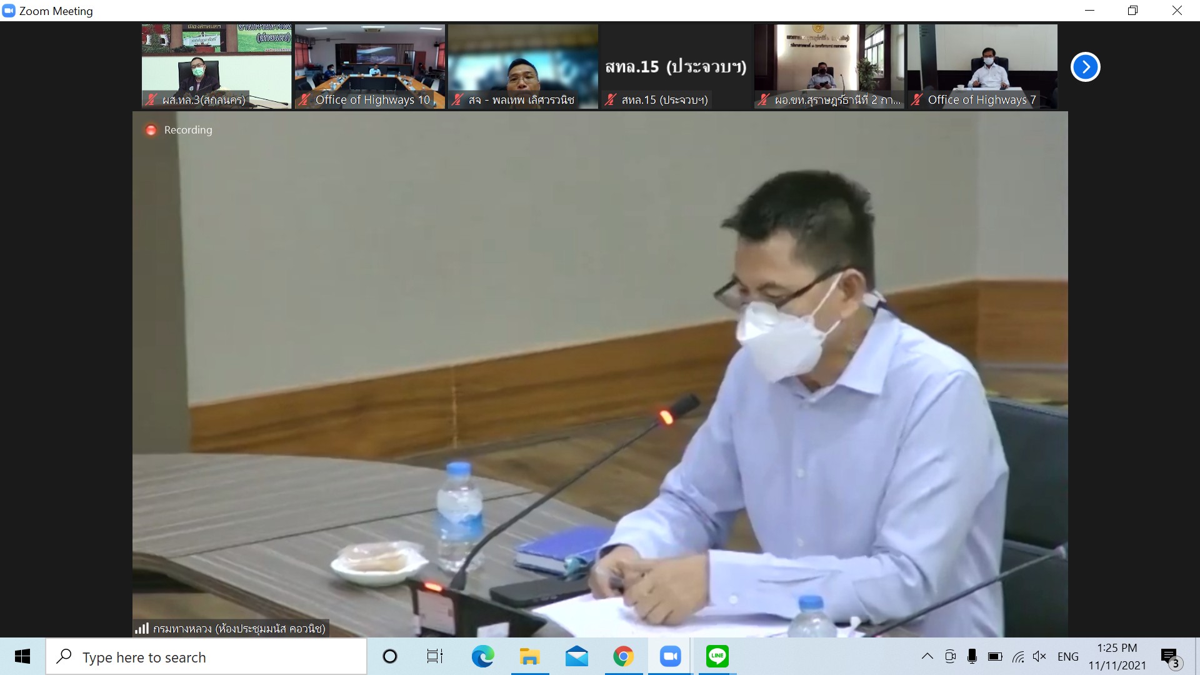Click the network signal strength bars icon

142,628
